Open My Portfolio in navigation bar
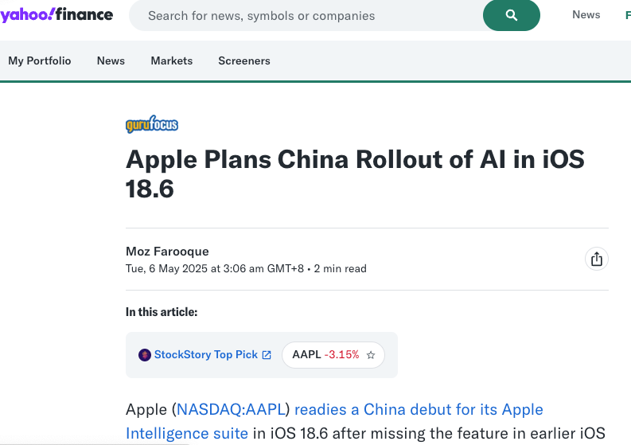This screenshot has width=631, height=445. [40, 61]
